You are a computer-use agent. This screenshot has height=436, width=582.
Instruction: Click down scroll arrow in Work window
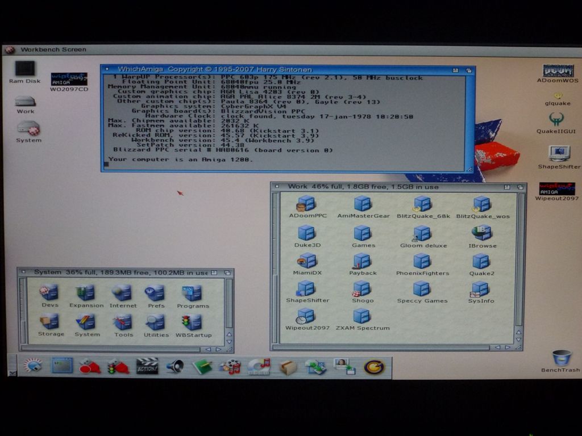518,339
